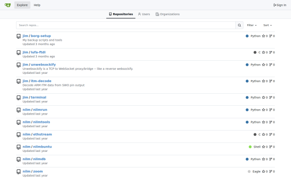Click the star icon for borg-setup
The width and height of the screenshot is (291, 182).
(x=263, y=36)
